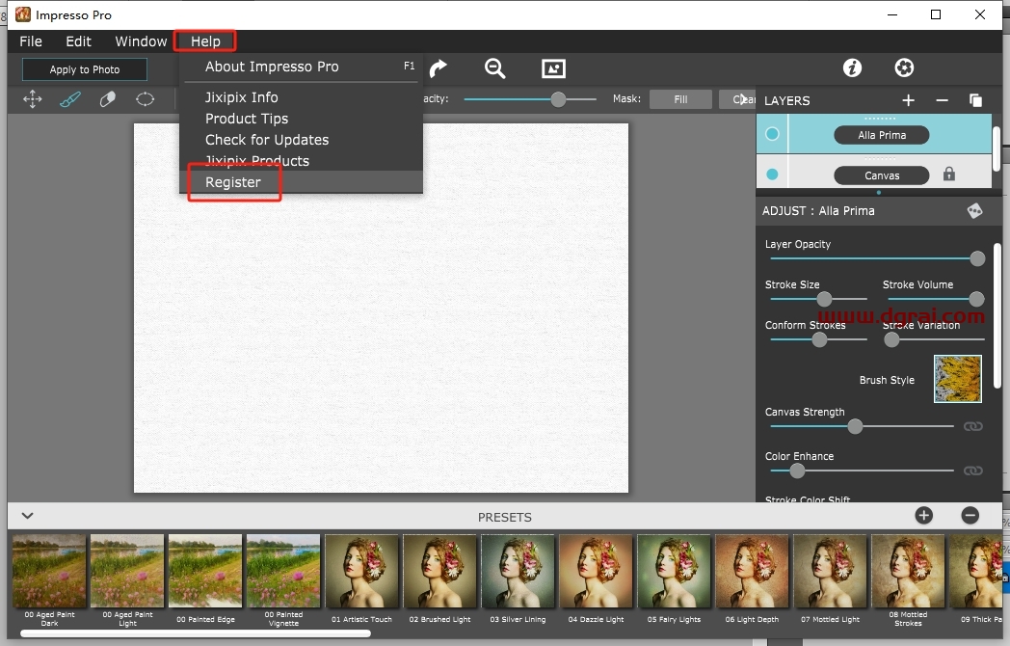
Task: Remove layer with minus icon
Action: tap(942, 100)
